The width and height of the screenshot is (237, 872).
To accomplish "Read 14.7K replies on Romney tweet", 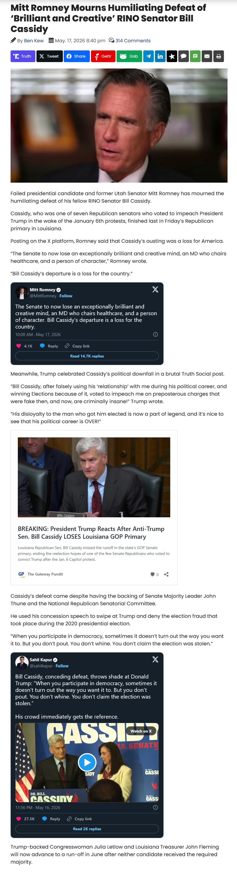I will (87, 356).
